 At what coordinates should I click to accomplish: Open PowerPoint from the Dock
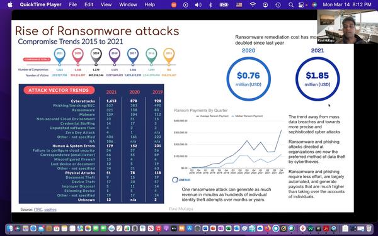point(213,228)
